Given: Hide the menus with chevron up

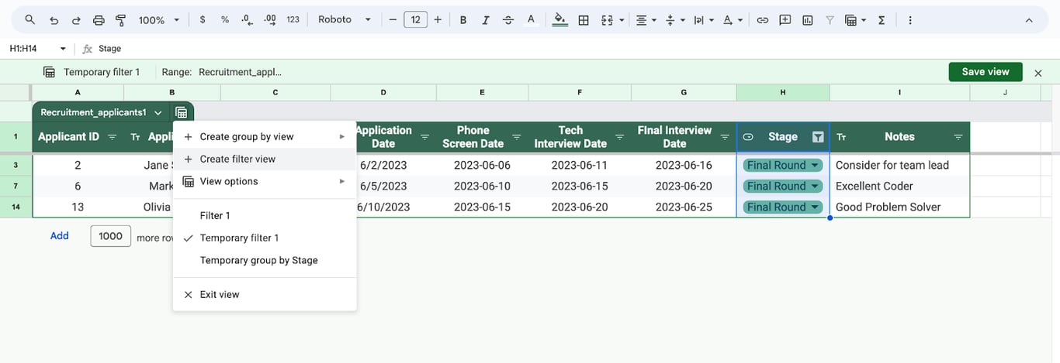Looking at the screenshot, I should [x=1030, y=20].
